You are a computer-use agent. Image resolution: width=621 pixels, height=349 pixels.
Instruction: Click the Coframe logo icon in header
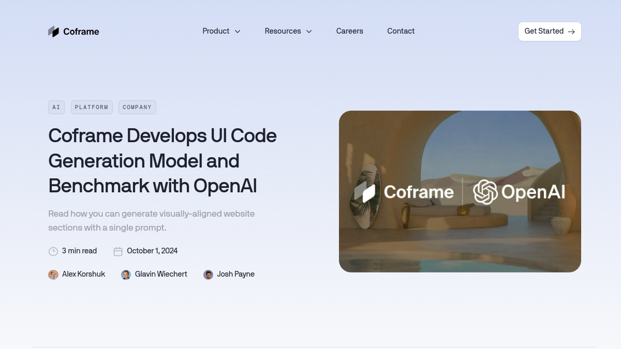(53, 32)
